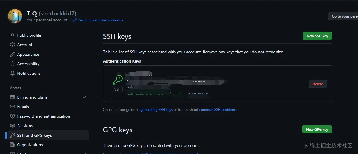The width and height of the screenshot is (358, 154).
Task: Open common SSH problems link
Action: pyautogui.click(x=218, y=110)
